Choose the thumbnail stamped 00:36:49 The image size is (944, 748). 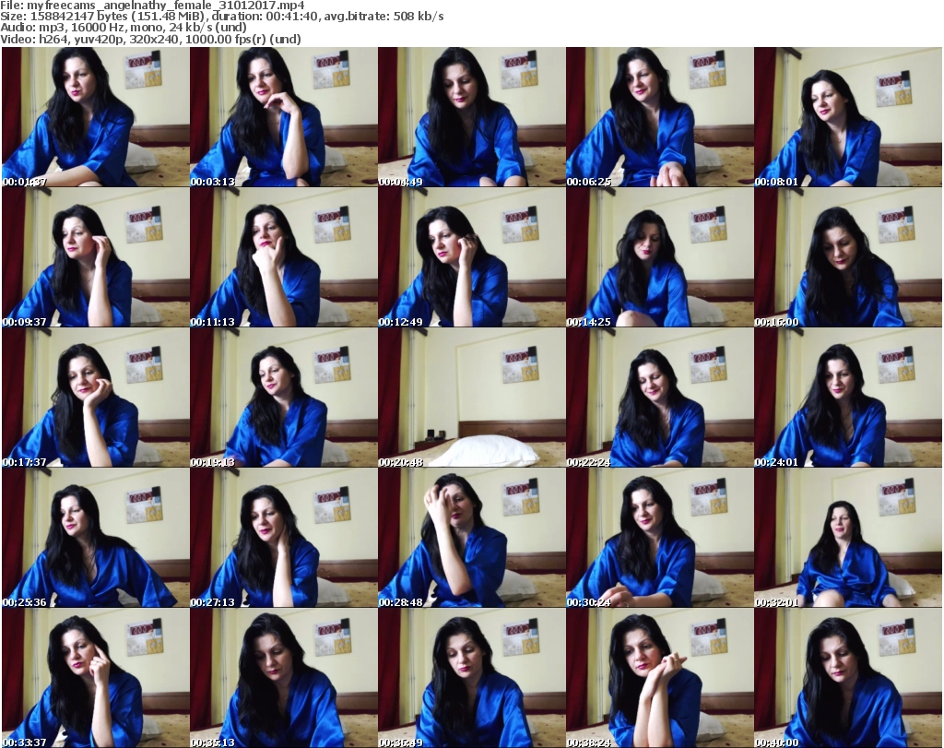pyautogui.click(x=471, y=678)
